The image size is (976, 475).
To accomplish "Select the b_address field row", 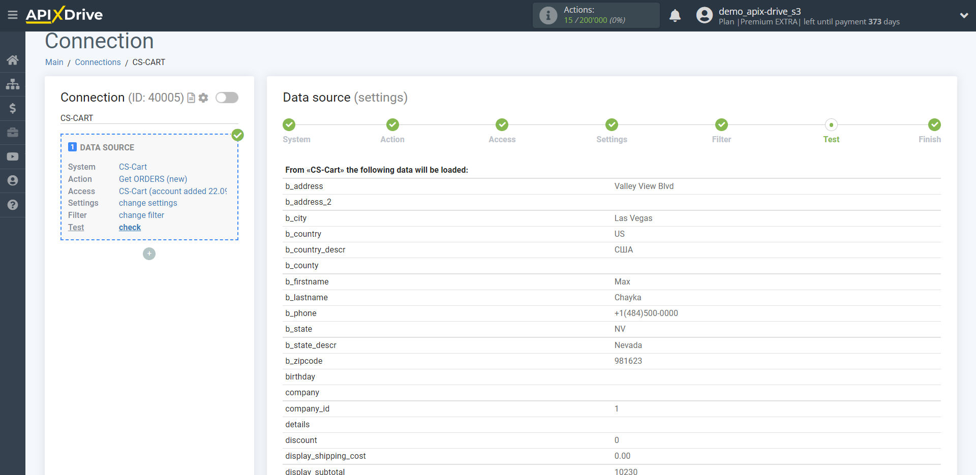I will [x=613, y=186].
